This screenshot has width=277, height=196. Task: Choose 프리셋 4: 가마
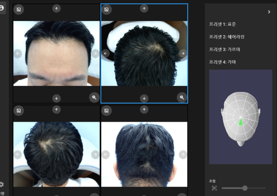[x=223, y=62]
